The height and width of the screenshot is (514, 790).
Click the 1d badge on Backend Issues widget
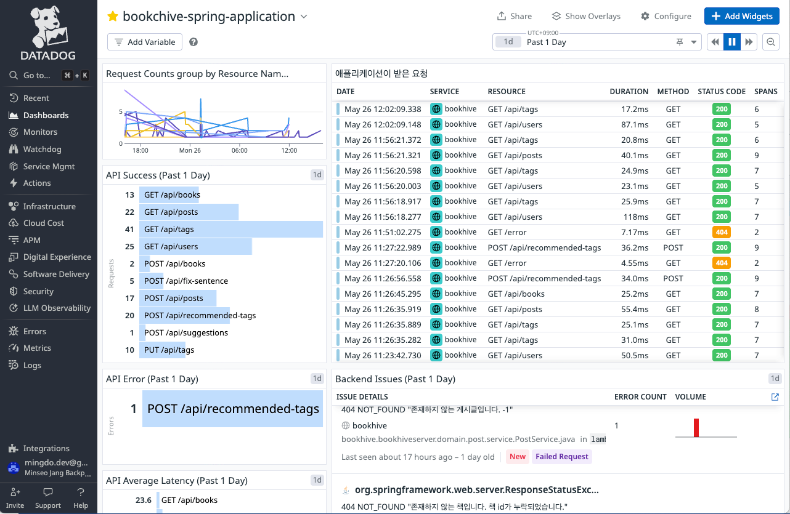coord(775,379)
